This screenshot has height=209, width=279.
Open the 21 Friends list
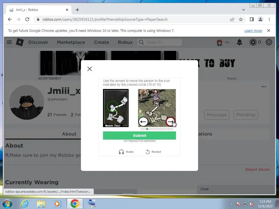pos(57,115)
